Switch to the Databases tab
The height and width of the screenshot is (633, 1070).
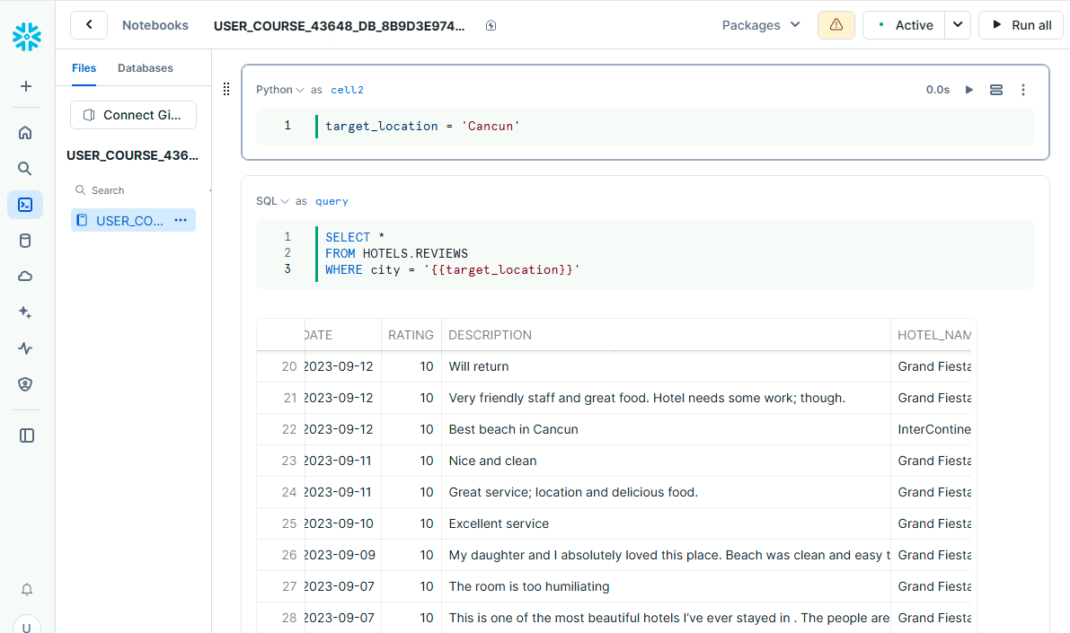[146, 68]
